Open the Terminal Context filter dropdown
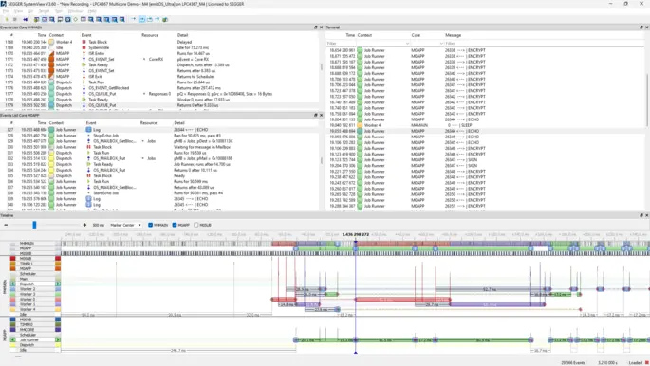The height and width of the screenshot is (366, 650). click(407, 44)
